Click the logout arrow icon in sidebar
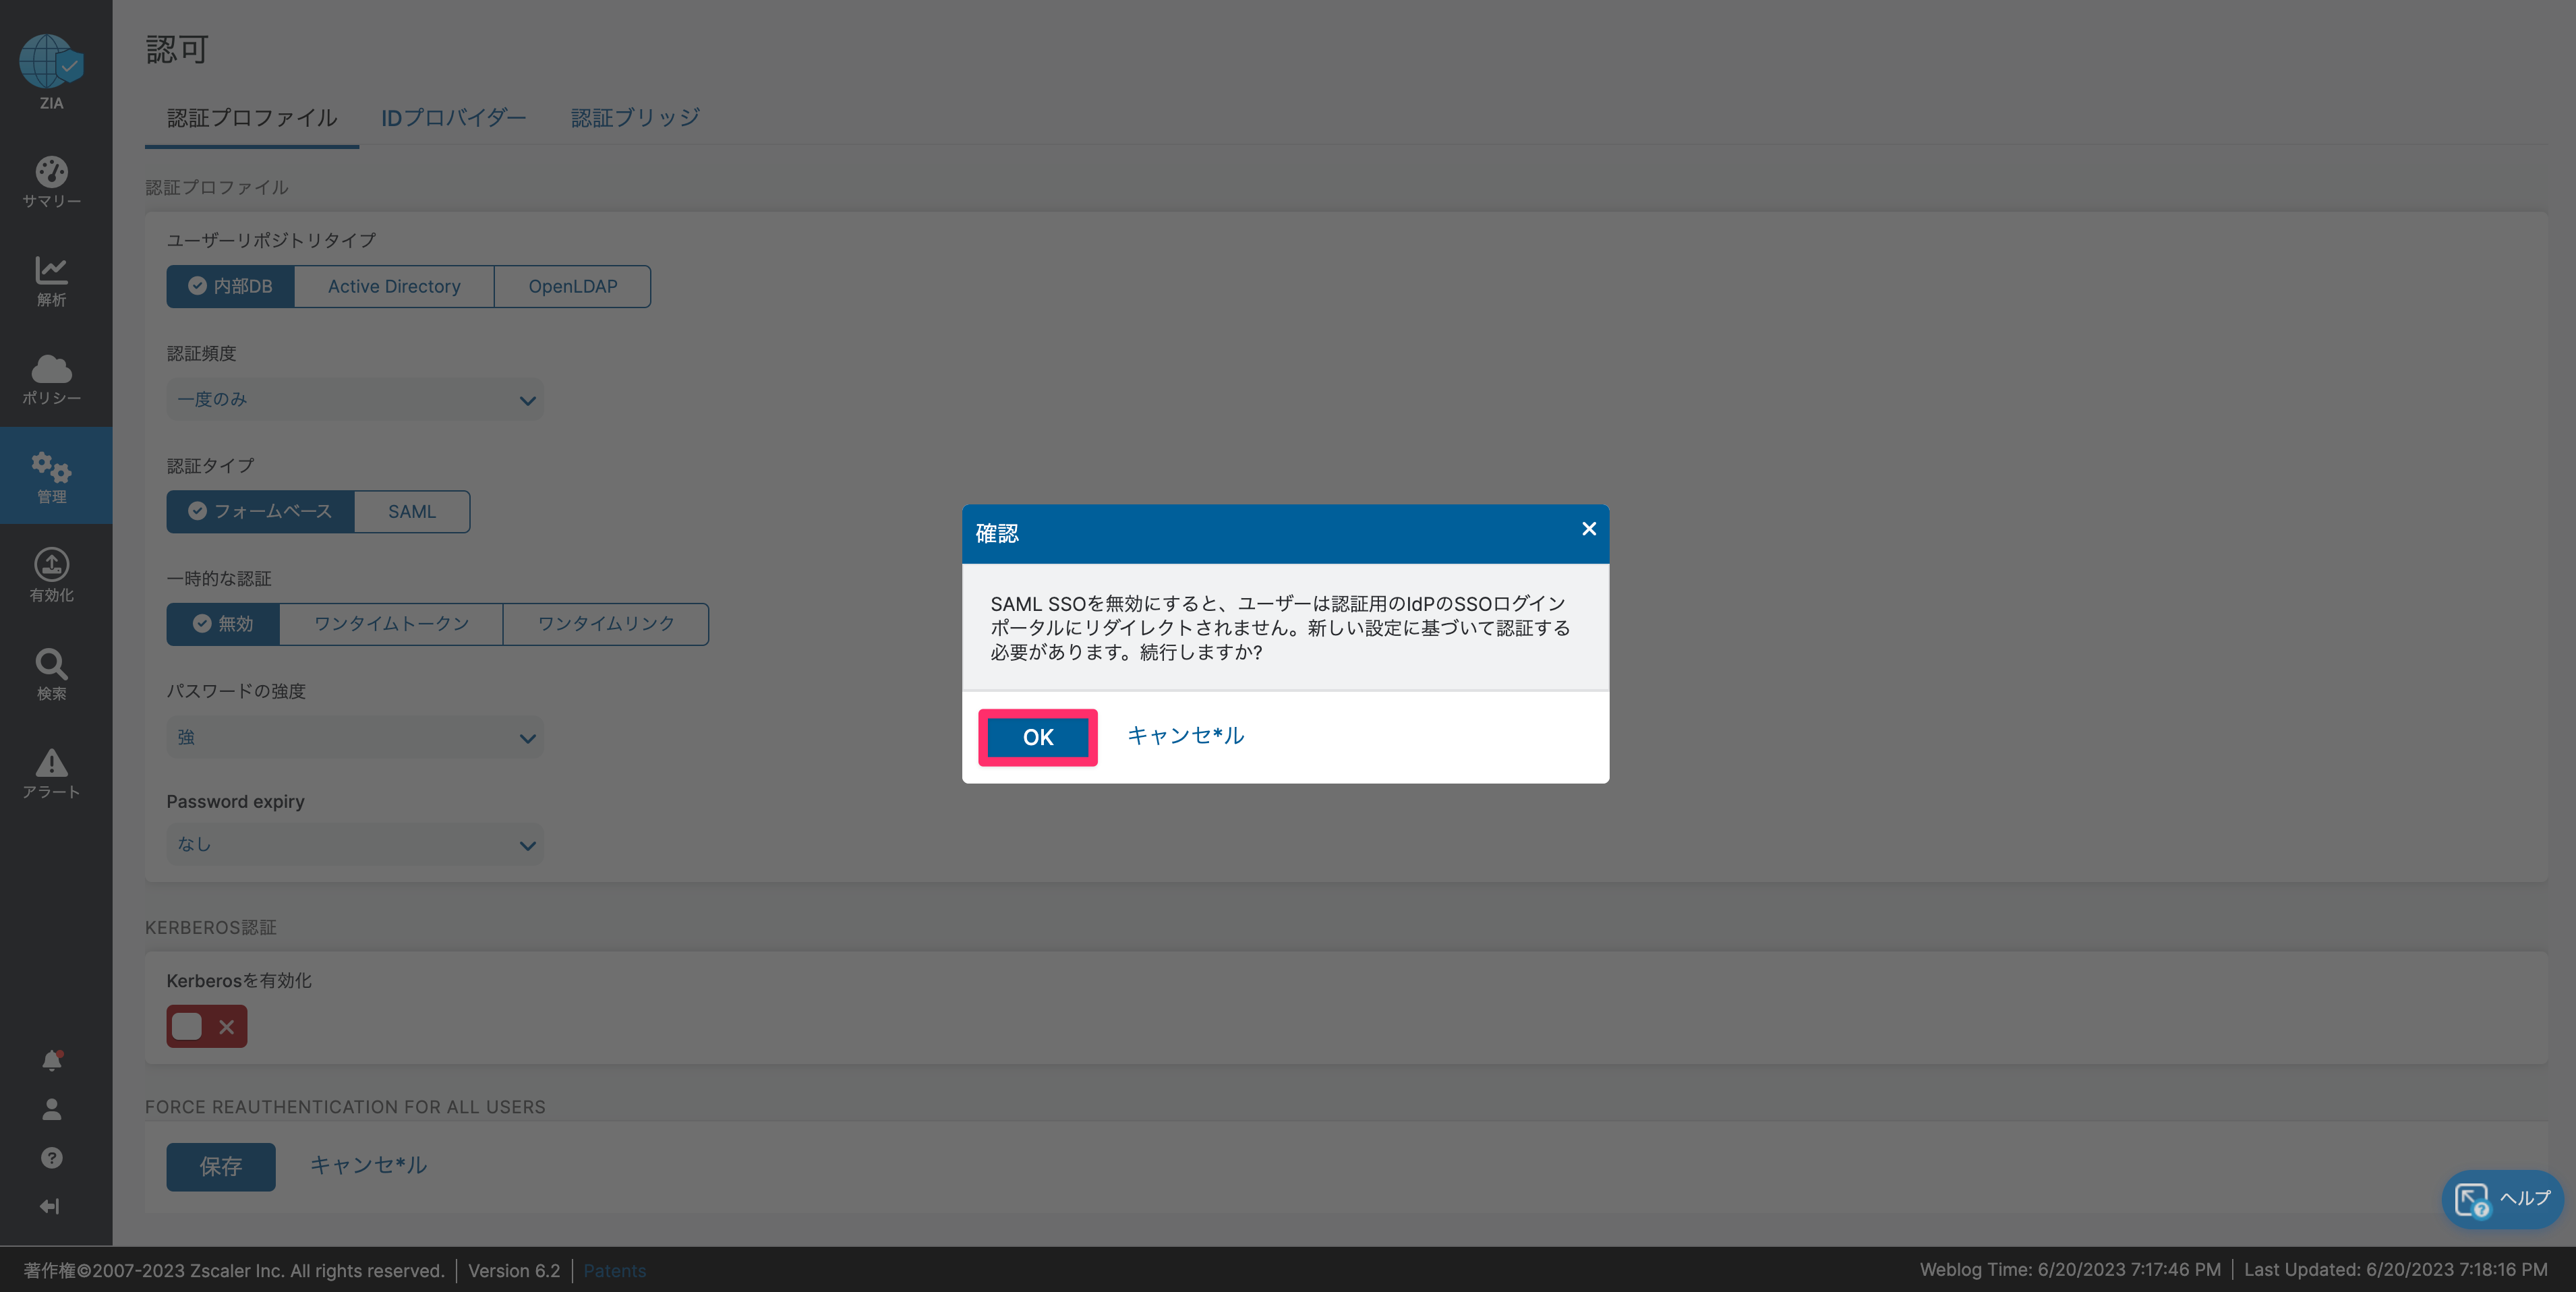Screen dimensions: 2576x1292 [x=50, y=1206]
